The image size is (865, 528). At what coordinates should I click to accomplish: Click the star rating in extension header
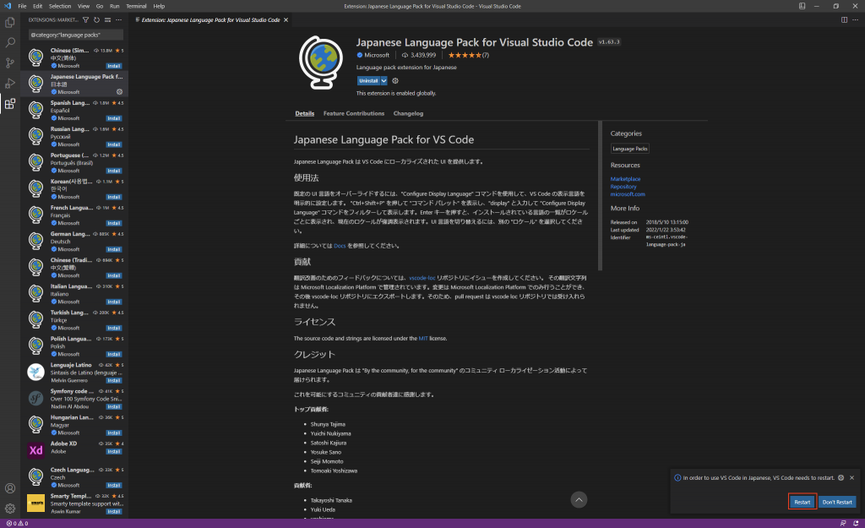[x=468, y=55]
